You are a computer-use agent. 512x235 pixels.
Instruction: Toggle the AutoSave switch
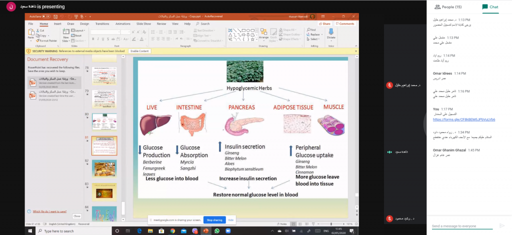click(46, 16)
